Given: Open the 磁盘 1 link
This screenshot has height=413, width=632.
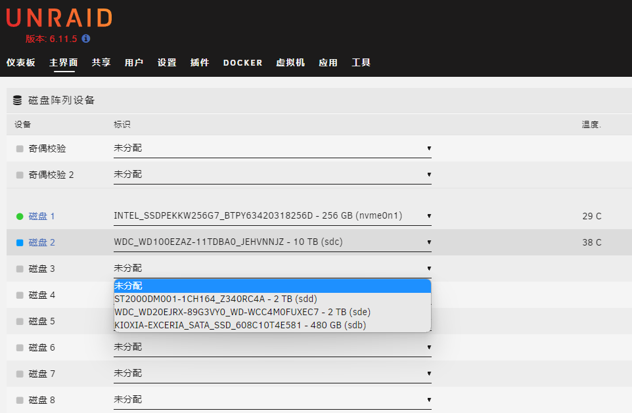Looking at the screenshot, I should pos(42,216).
